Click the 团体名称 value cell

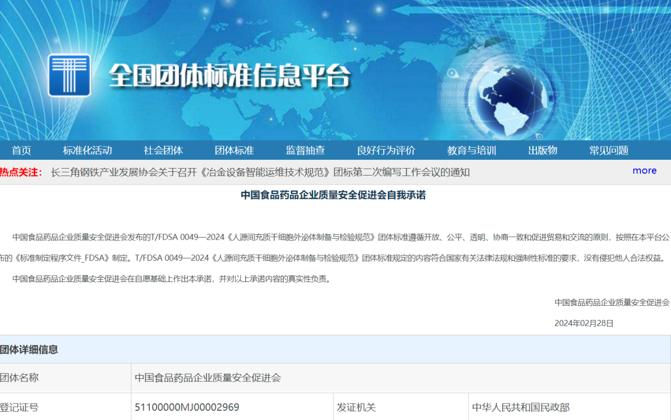(x=208, y=378)
